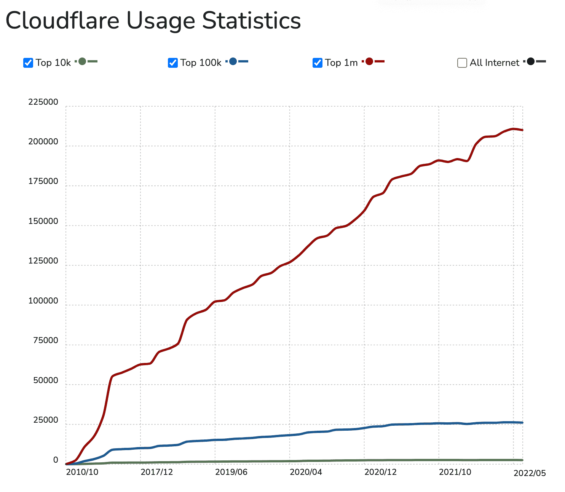The image size is (565, 492).
Task: Click the Cloudflare Usage Statistics heading
Action: 153,21
